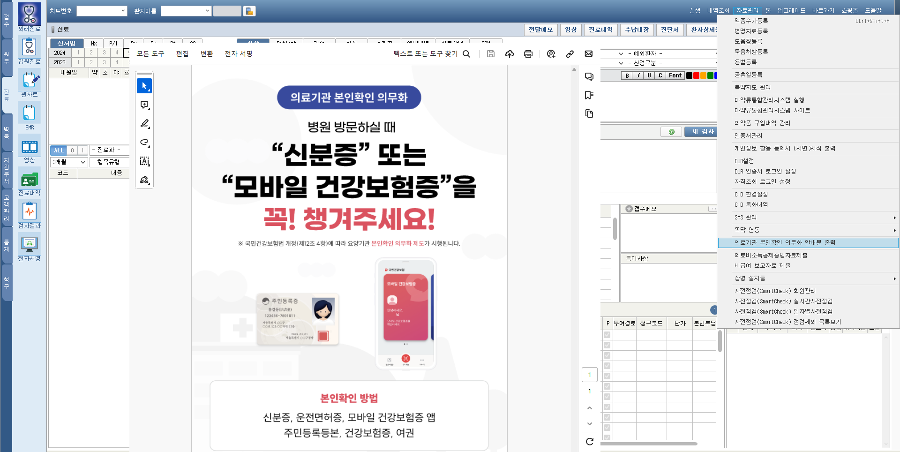Select the highlighter pen tool
Viewport: 900px width, 452px height.
click(x=144, y=123)
